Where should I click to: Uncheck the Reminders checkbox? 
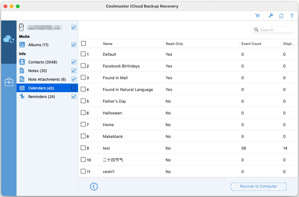[x=74, y=96]
